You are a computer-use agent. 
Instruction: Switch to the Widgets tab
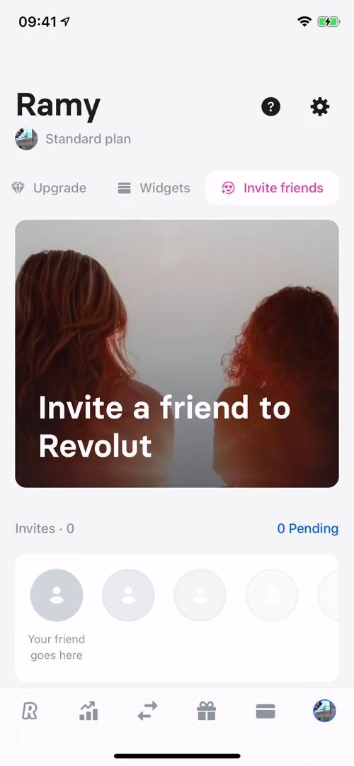coord(154,188)
